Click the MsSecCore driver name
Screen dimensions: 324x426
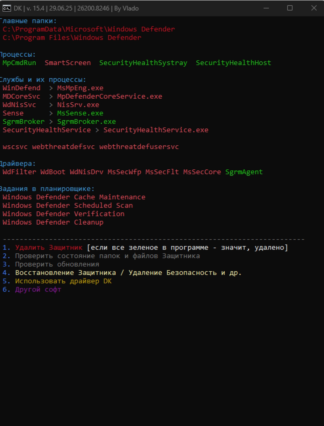point(202,172)
